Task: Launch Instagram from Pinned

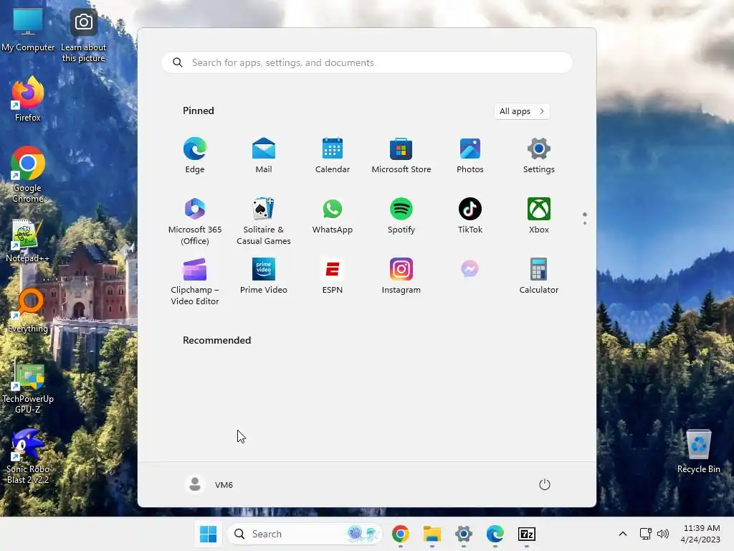Action: pos(401,276)
